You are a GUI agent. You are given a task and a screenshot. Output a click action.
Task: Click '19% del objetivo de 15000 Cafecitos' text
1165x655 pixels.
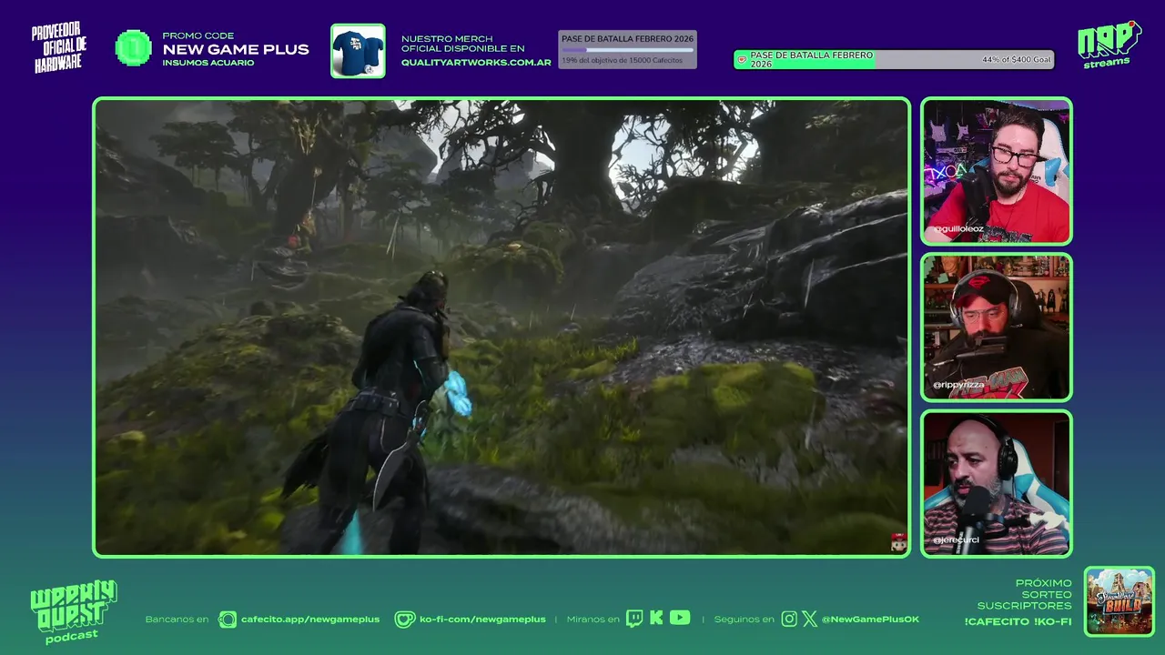[622, 60]
